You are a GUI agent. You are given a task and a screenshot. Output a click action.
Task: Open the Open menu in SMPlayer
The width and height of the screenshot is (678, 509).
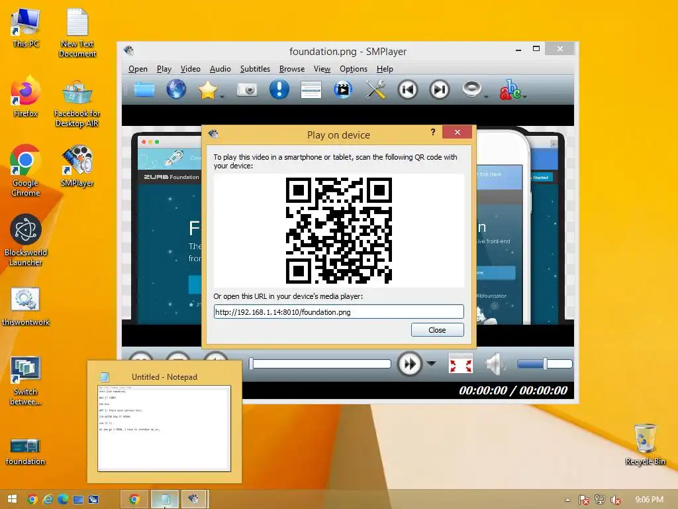click(138, 69)
